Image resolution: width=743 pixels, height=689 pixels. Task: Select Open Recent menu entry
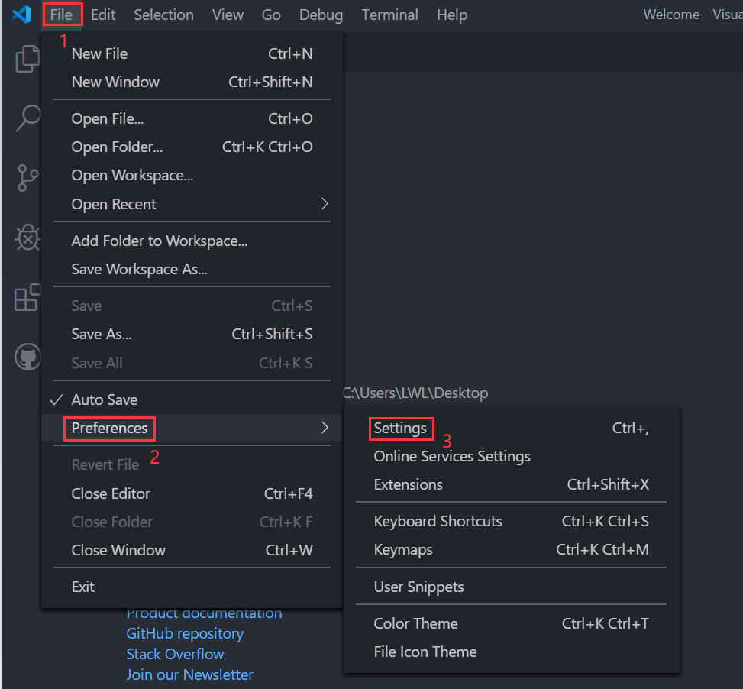coord(192,204)
